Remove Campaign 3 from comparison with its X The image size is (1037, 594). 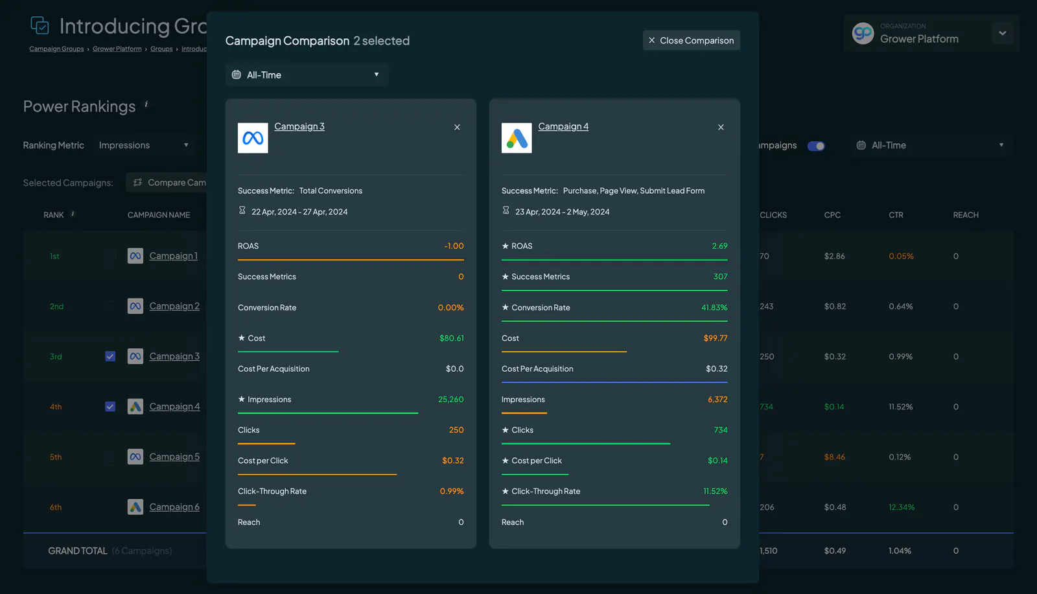pos(457,127)
